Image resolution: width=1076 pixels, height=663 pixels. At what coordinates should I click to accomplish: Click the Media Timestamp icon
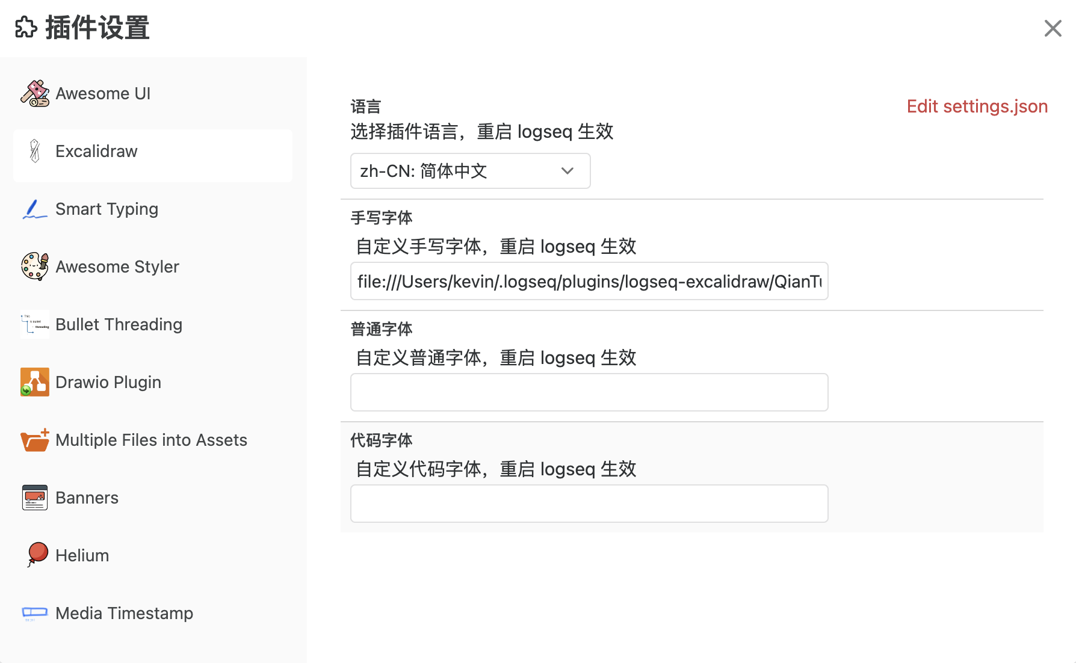pyautogui.click(x=35, y=613)
